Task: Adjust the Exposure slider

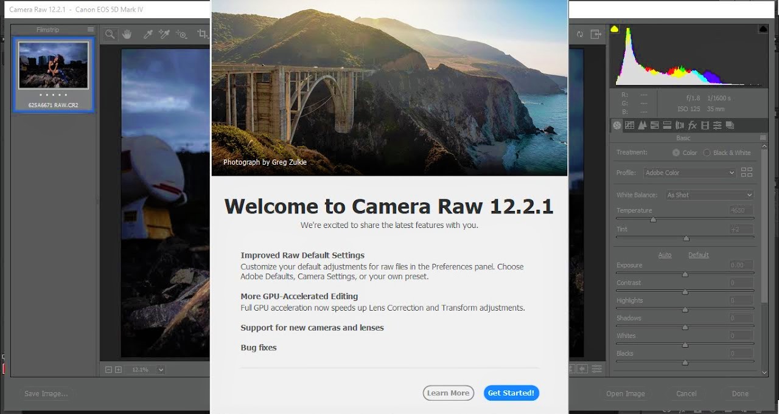Action: pos(685,274)
